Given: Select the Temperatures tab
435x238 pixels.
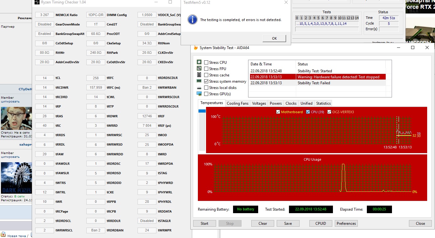Looking at the screenshot, I should point(212,103).
